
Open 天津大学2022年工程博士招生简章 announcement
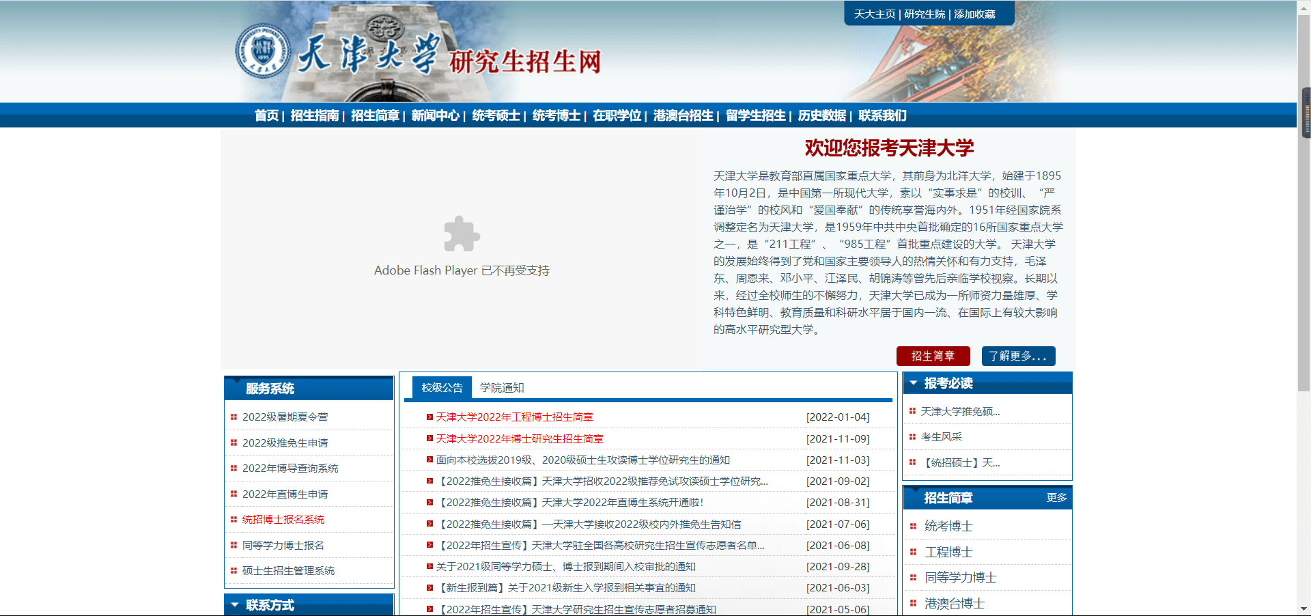[x=514, y=417]
